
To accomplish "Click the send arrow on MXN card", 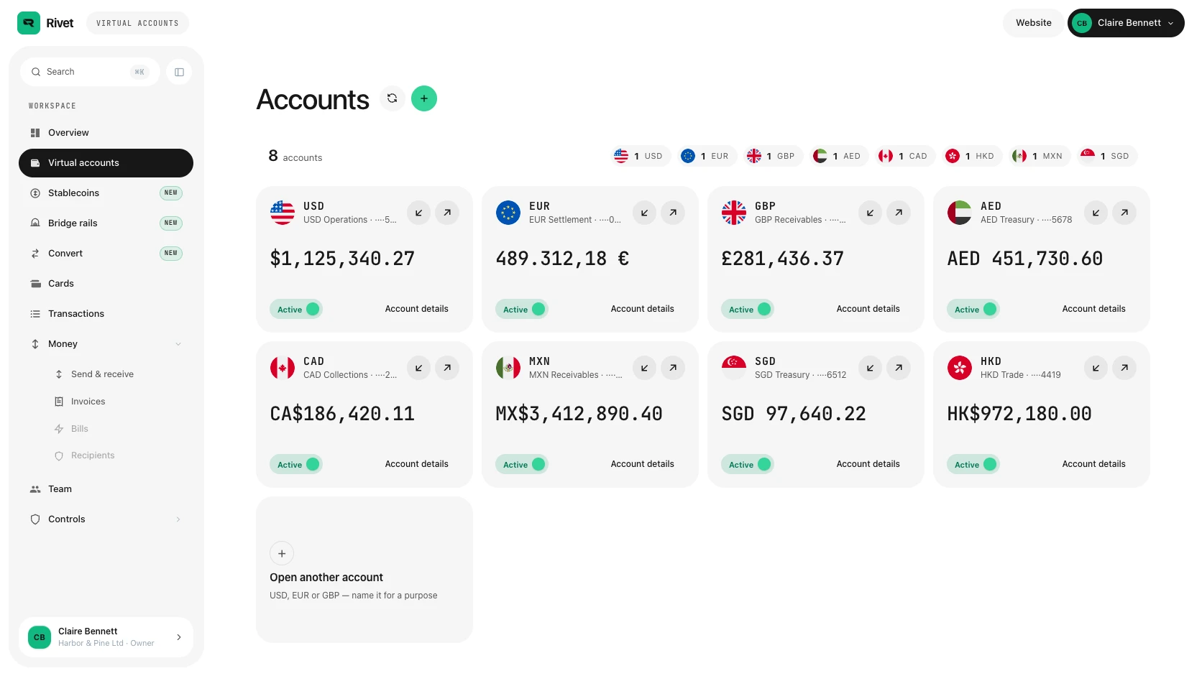I will [673, 368].
